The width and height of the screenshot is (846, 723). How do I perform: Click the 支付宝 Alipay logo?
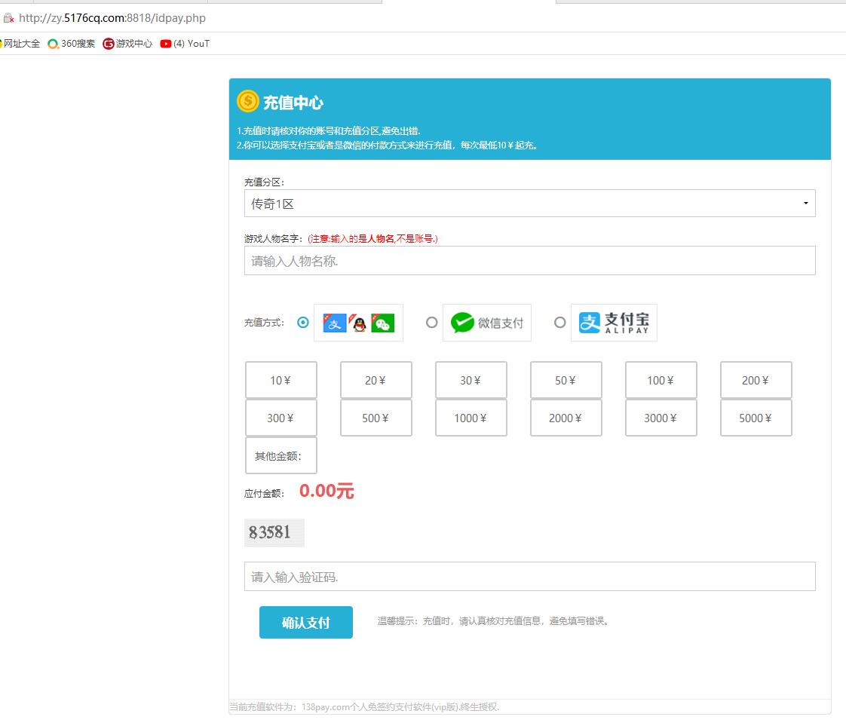point(614,323)
